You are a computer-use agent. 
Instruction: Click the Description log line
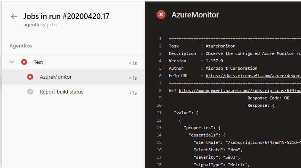(x=235, y=53)
